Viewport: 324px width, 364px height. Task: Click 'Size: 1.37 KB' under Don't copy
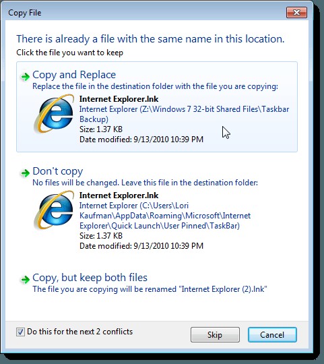(x=101, y=236)
